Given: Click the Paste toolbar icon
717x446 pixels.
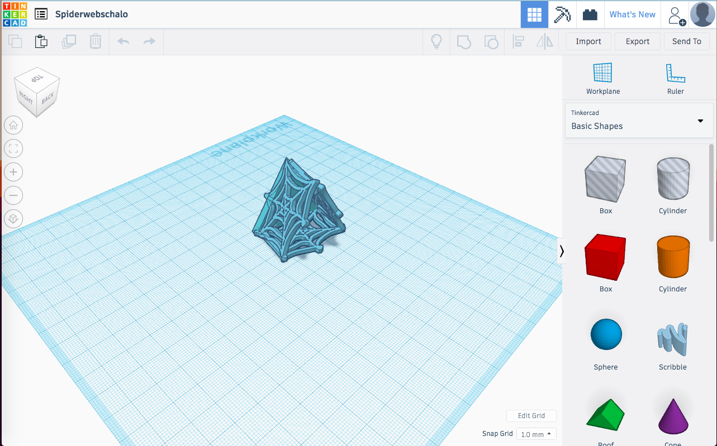Looking at the screenshot, I should click(41, 41).
